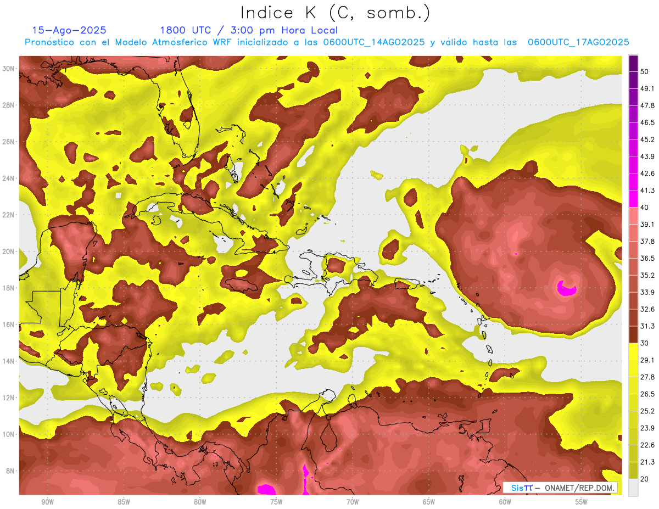Click the '50' value on the color scale

tap(645, 71)
